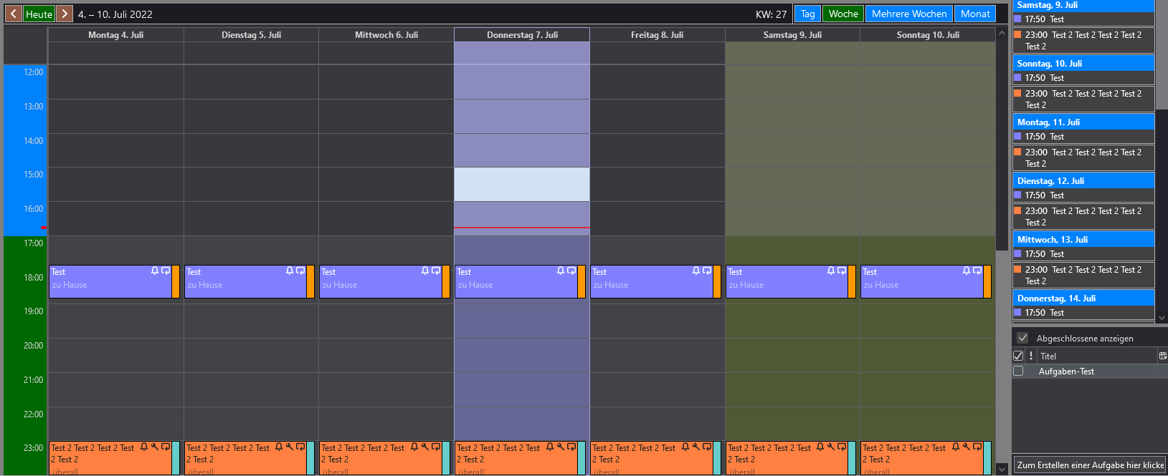Switch to the Mehrere Wochen view

tap(908, 14)
